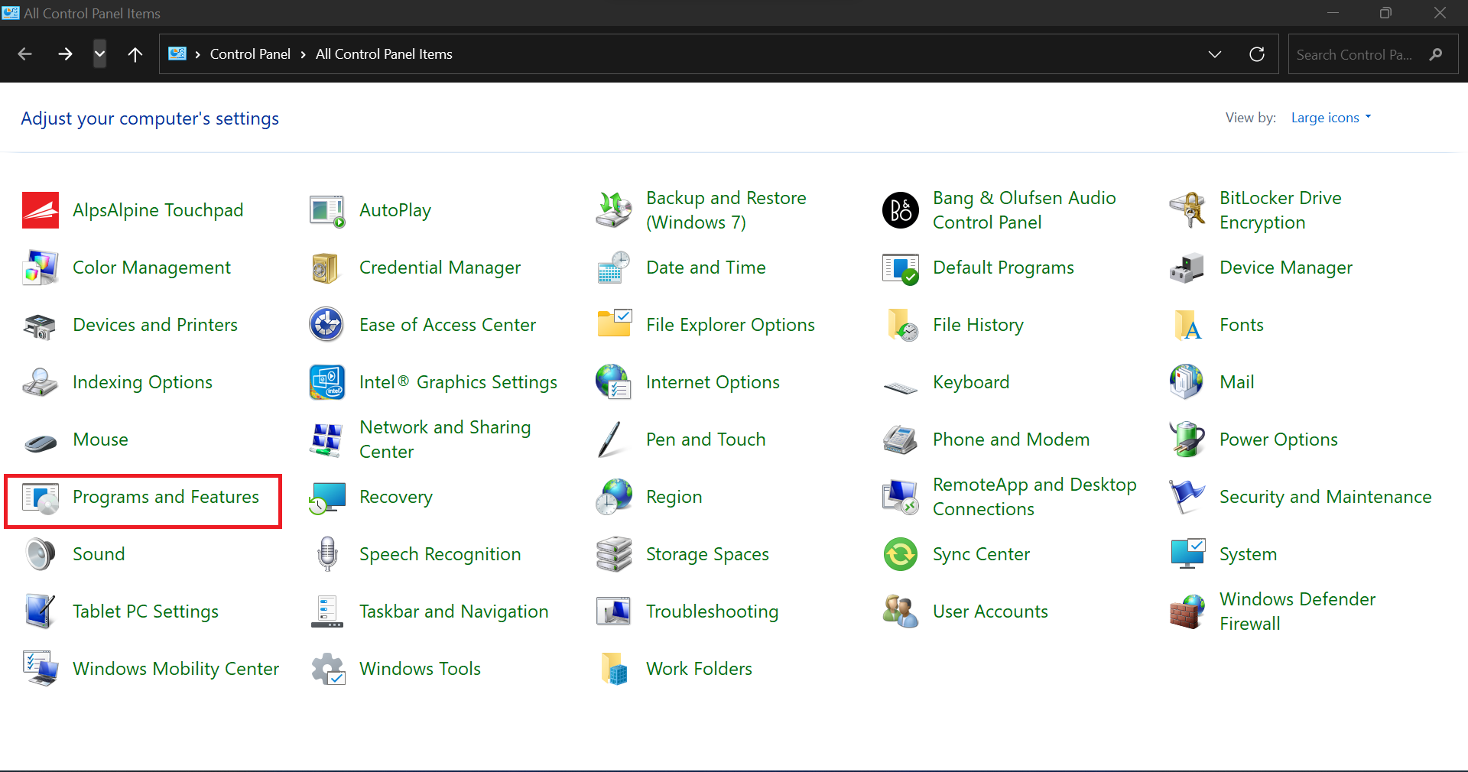Click the Fonts folder icon
The image size is (1468, 772).
[1187, 325]
